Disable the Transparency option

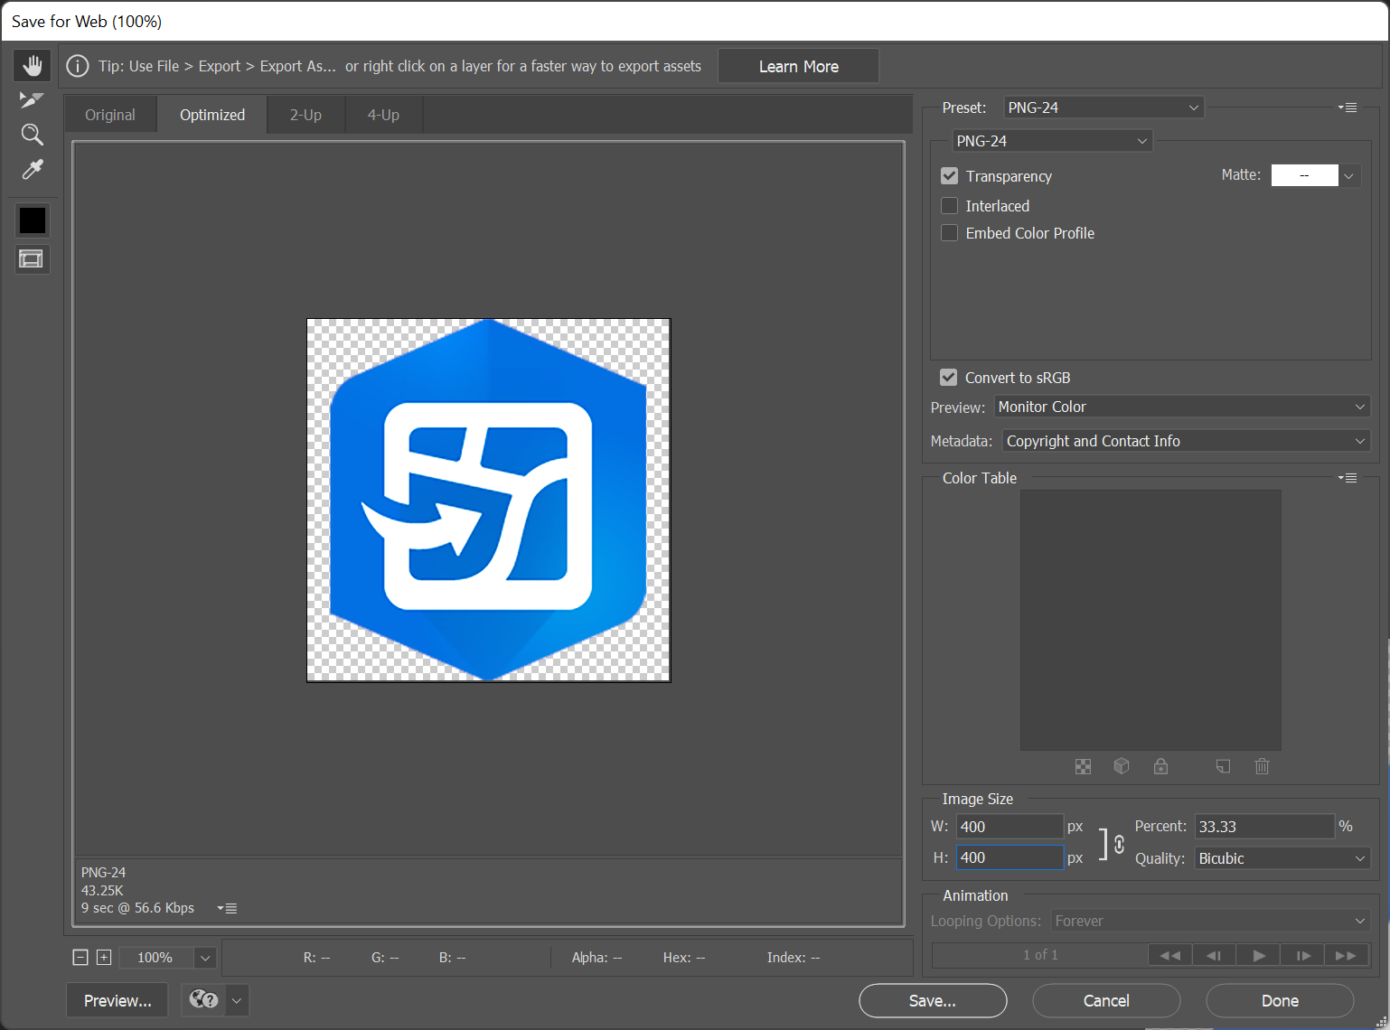point(949,176)
